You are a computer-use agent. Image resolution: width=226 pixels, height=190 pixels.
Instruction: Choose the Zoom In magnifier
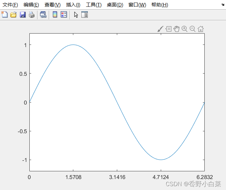pyautogui.click(x=184, y=29)
